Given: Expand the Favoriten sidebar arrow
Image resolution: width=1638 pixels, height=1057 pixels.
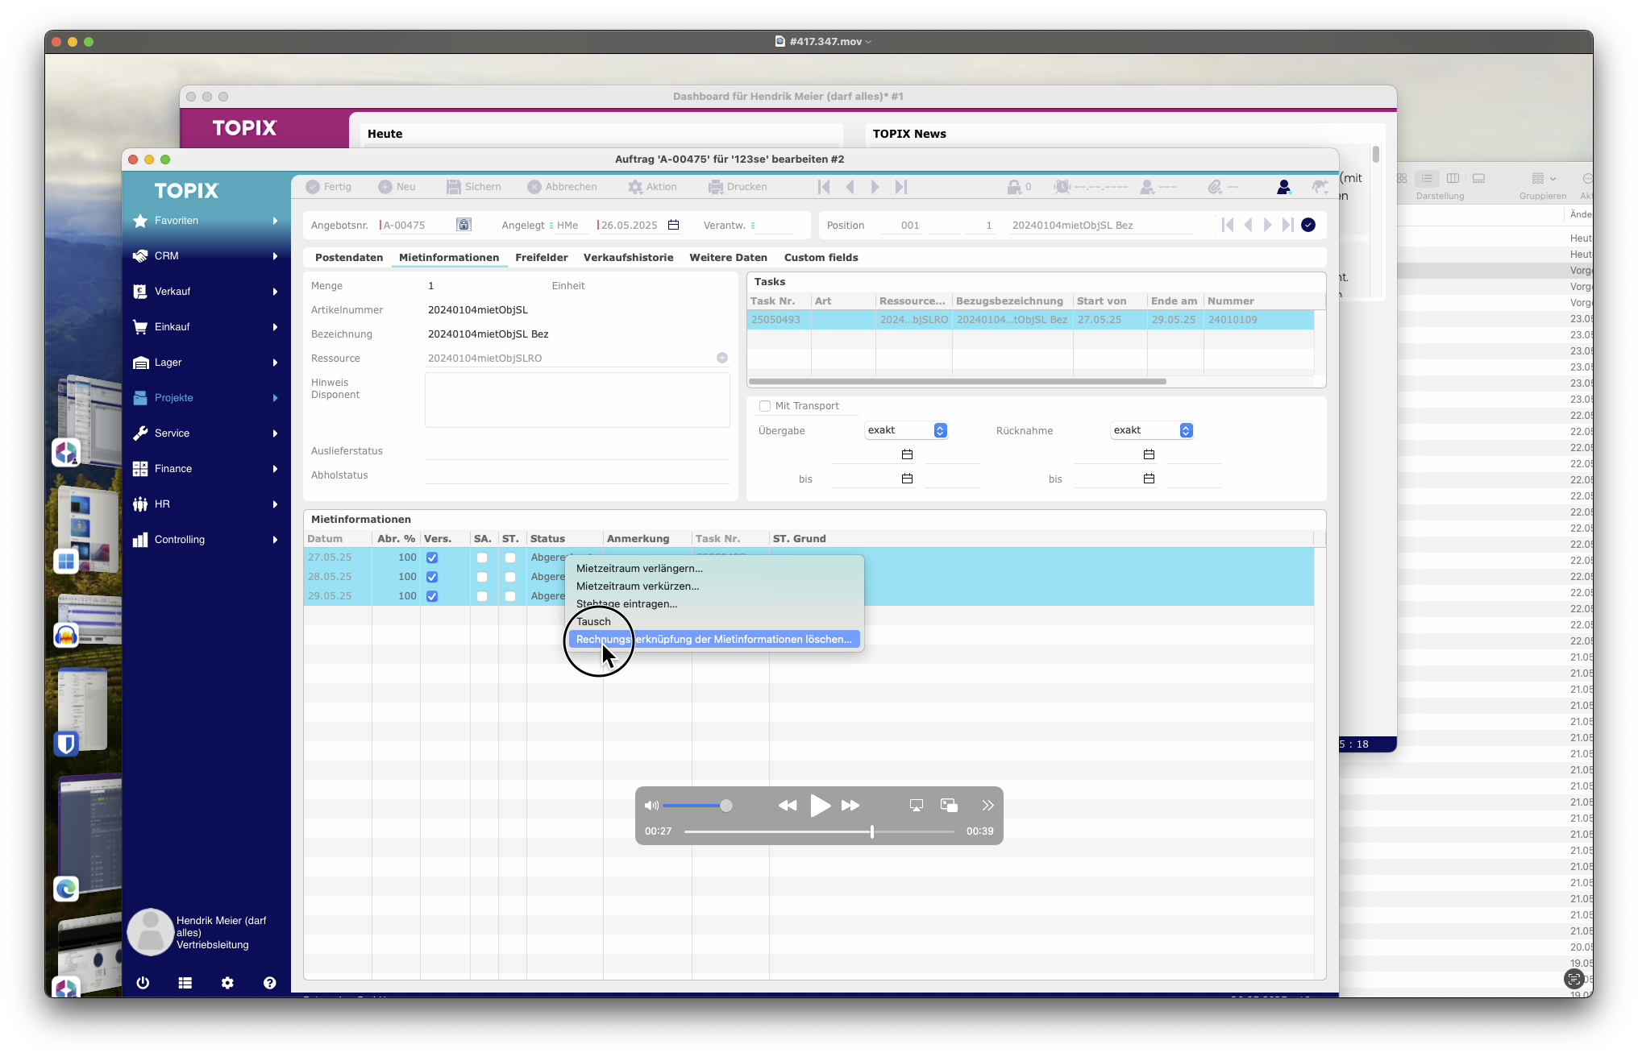Looking at the screenshot, I should tap(276, 221).
